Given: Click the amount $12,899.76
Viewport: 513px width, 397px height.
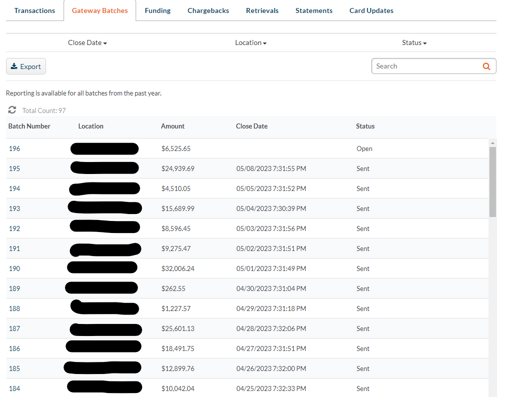Looking at the screenshot, I should (x=178, y=368).
